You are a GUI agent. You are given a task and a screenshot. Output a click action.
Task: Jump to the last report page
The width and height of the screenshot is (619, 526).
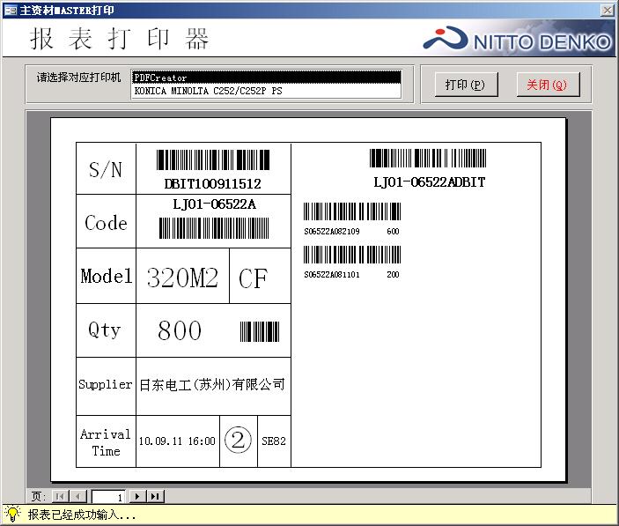pyautogui.click(x=155, y=496)
